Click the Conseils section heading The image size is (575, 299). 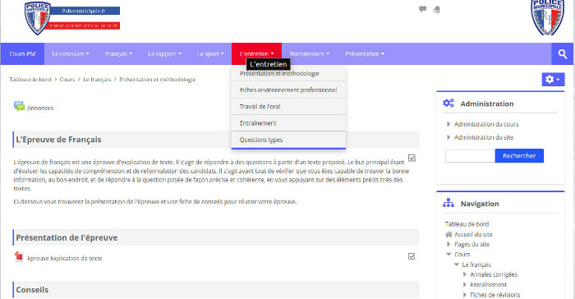click(32, 290)
